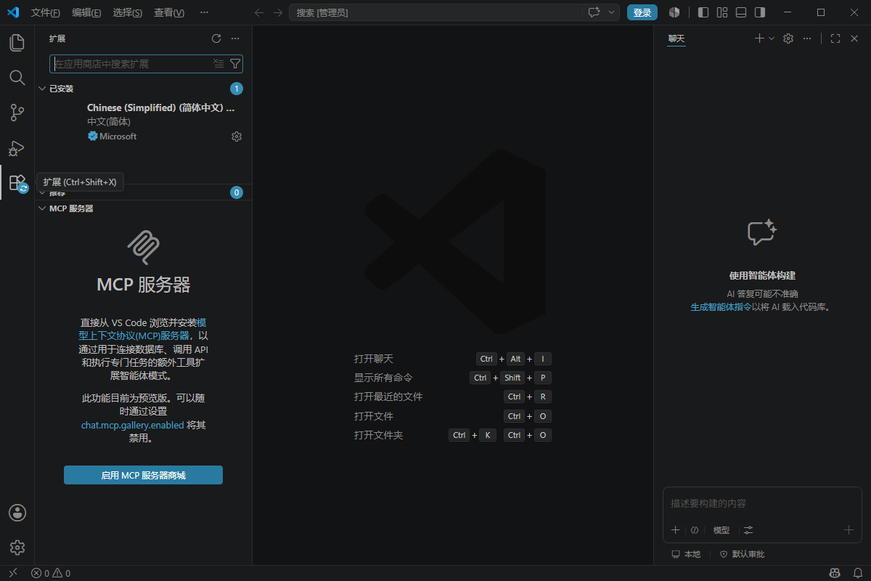Screen dimensions: 871x581
Task: Open the chat.mcp.gallery.enabled setting link
Action: tap(132, 425)
